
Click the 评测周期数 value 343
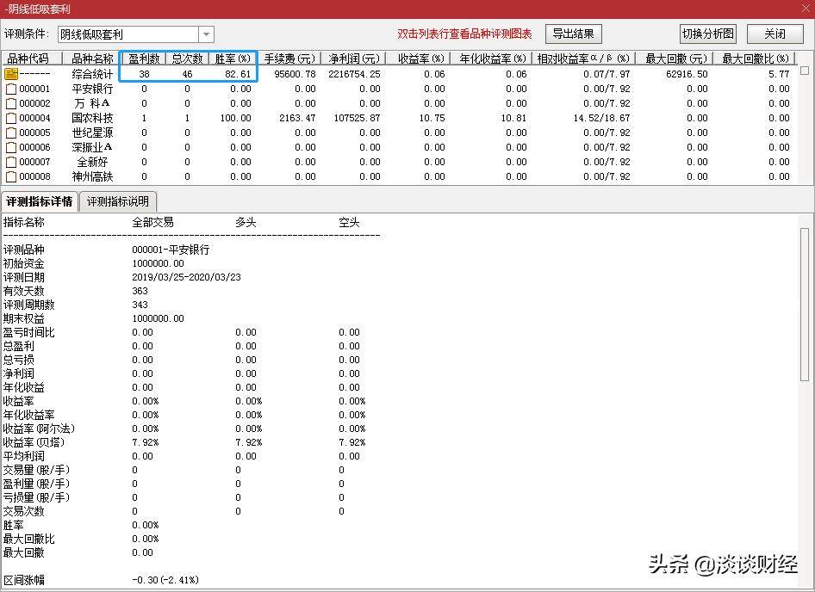140,305
